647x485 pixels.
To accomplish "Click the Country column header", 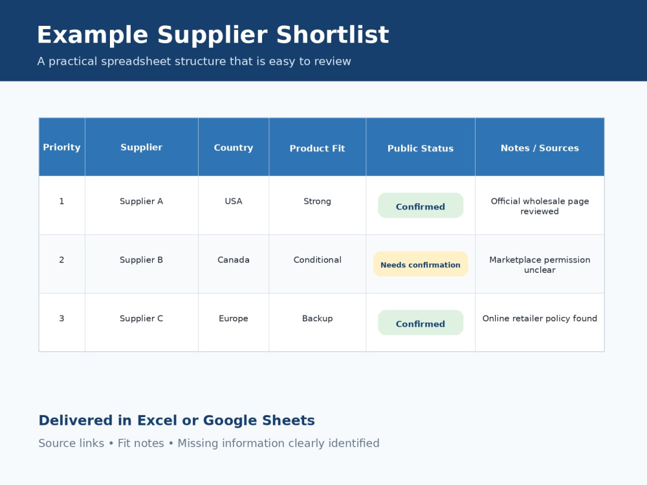I will (234, 147).
